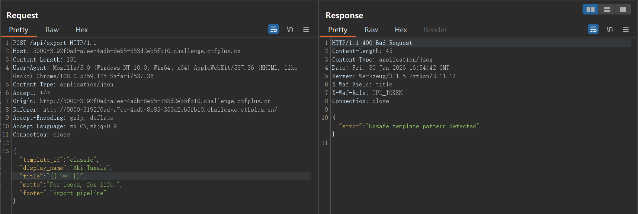Select the side-by-side layout icon

(x=590, y=9)
